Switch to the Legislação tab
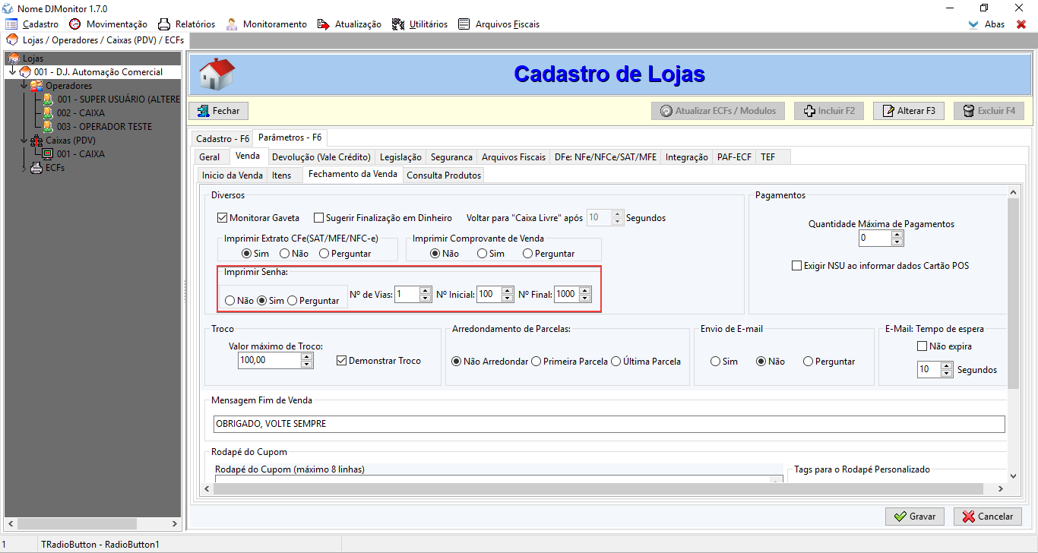This screenshot has height=553, width=1038. [400, 157]
